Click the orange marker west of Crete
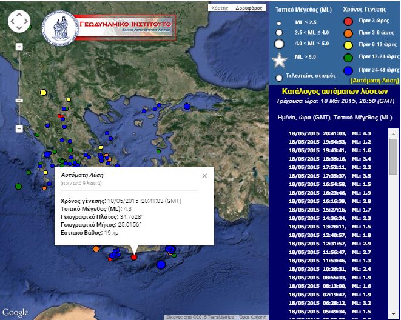This screenshot has height=320, width=401. 96,248
